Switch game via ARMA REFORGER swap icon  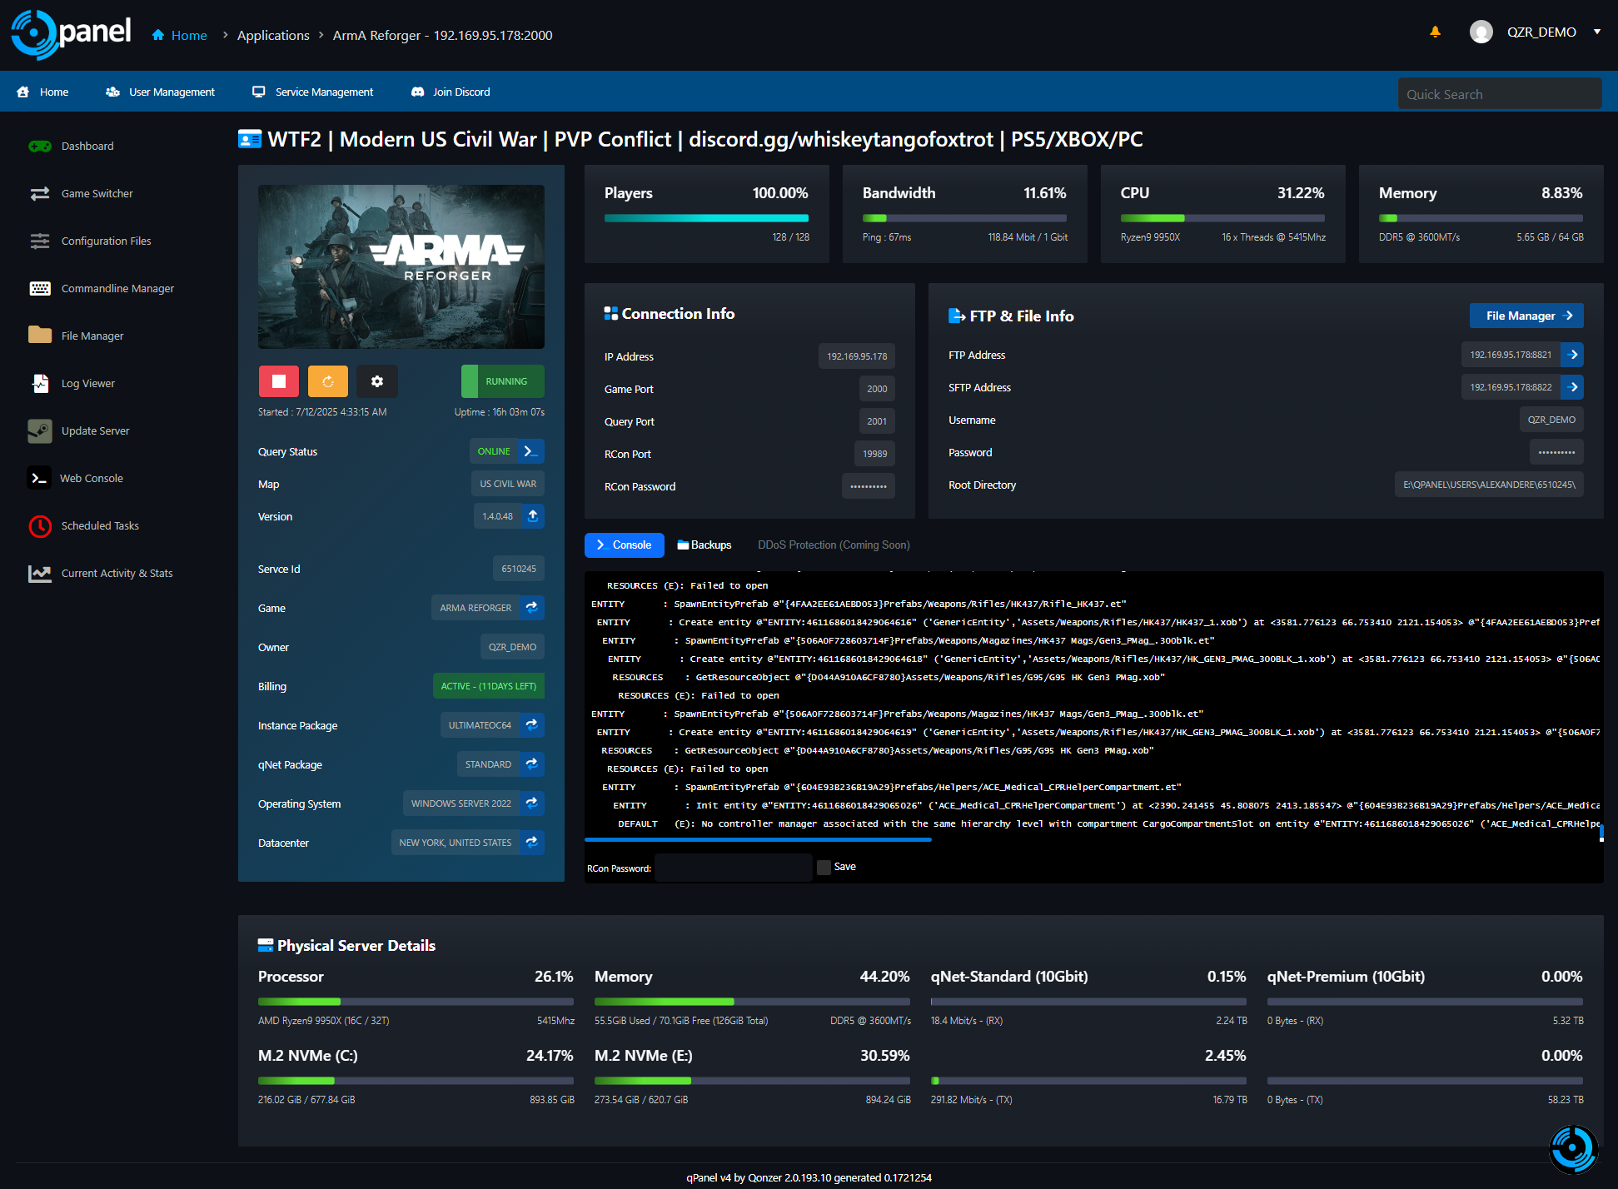point(532,608)
